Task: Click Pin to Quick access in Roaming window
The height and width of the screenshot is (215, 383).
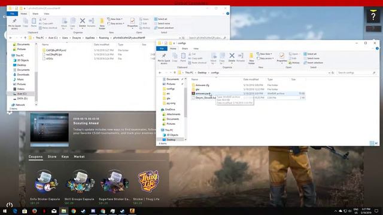Action: [14, 24]
